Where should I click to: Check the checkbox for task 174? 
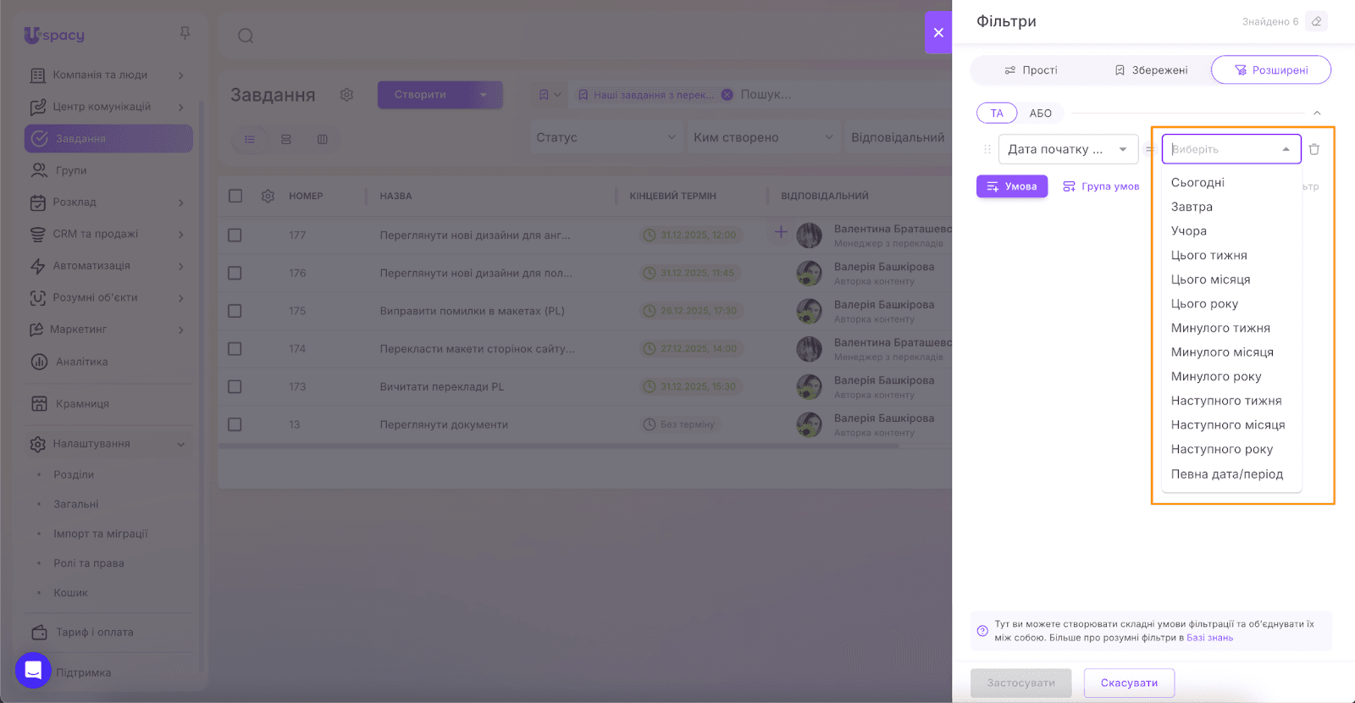235,349
